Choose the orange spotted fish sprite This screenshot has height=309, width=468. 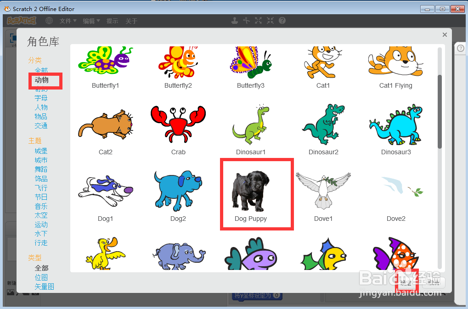point(396,253)
